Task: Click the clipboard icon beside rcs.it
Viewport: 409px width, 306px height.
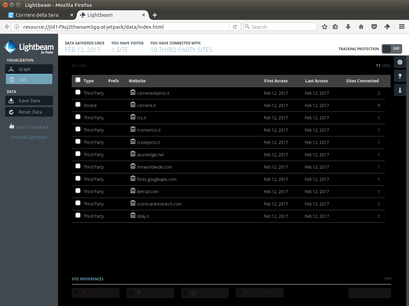Action: coord(133,117)
